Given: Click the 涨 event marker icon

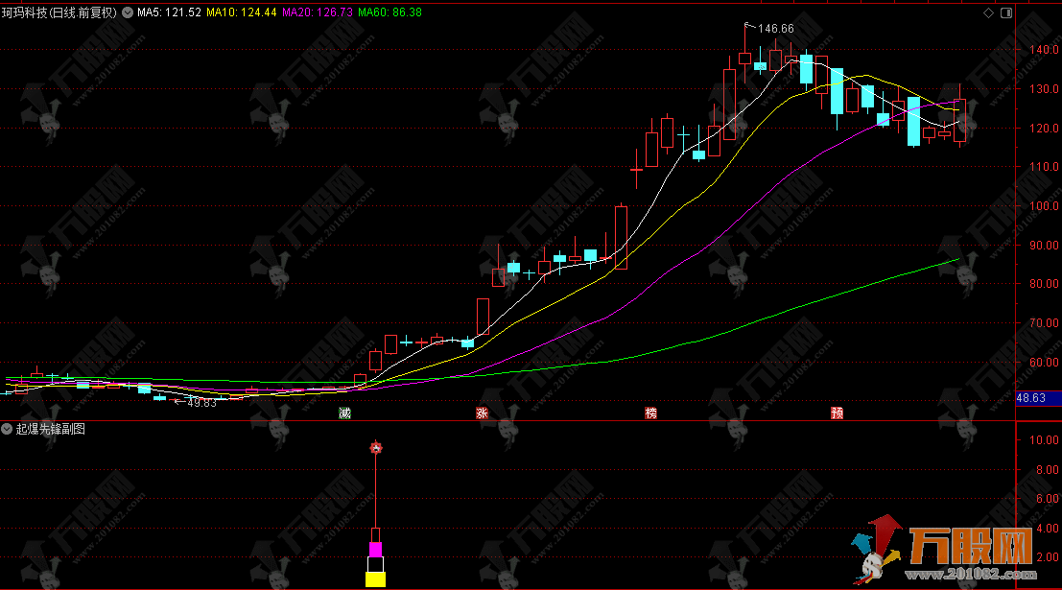Looking at the screenshot, I should 482,413.
